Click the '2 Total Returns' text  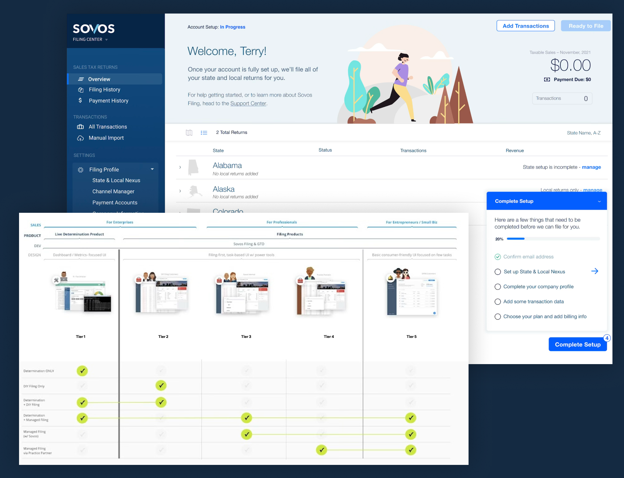click(232, 132)
